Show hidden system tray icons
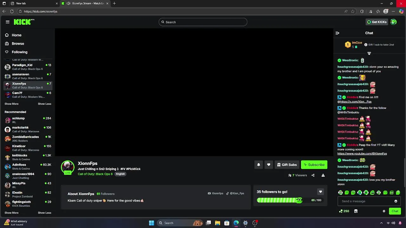Viewport: 406px width, 228px height. tap(381, 223)
